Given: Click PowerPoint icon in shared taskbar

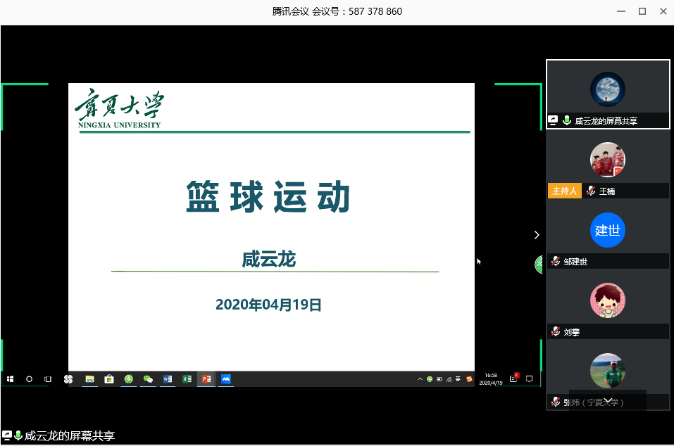Looking at the screenshot, I should point(206,379).
